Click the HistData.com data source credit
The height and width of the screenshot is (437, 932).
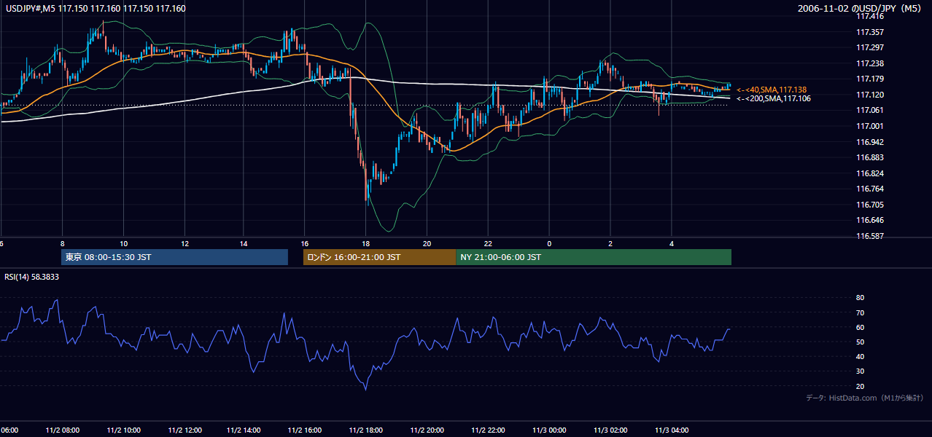pos(865,398)
